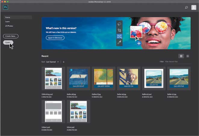199x136 pixels.
Task: Focus the Filter Recent Files field
Action: tap(177, 62)
